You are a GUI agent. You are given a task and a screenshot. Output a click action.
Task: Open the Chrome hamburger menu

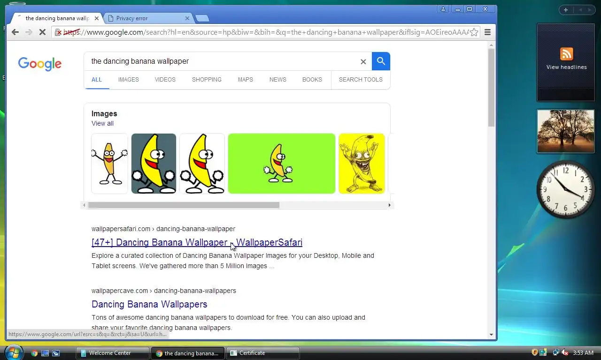(x=487, y=32)
